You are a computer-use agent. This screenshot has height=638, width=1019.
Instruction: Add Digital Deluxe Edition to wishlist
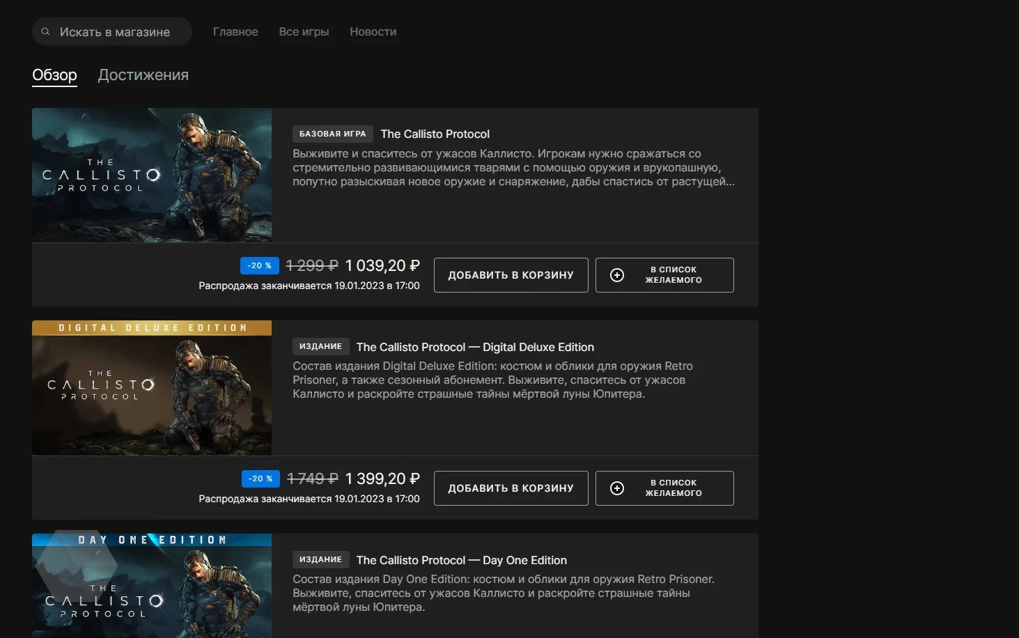point(664,488)
